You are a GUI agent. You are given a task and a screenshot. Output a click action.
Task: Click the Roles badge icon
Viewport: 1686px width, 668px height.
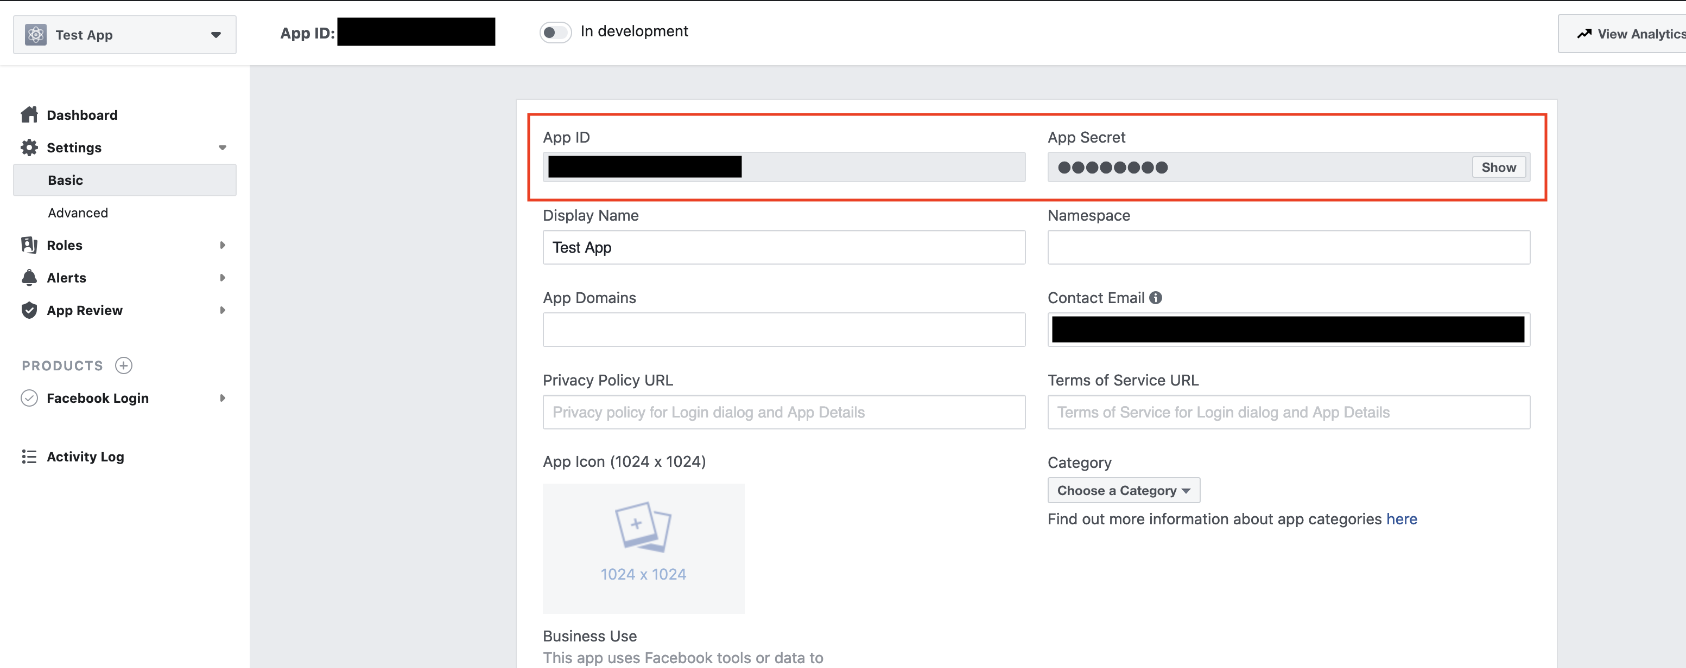pos(29,245)
